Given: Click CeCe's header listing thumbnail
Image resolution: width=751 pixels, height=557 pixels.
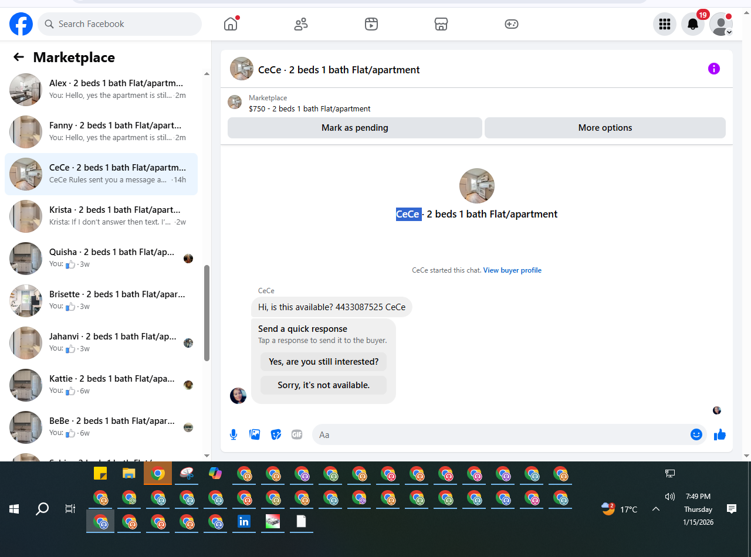Looking at the screenshot, I should tap(242, 69).
